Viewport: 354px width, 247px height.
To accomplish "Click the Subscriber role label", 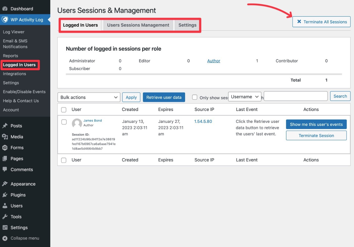I will [79, 69].
